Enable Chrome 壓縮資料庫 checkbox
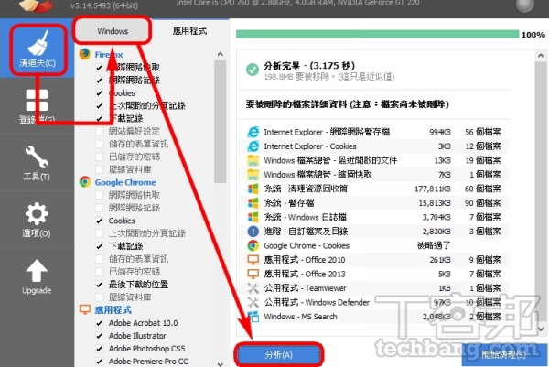 pyautogui.click(x=100, y=297)
